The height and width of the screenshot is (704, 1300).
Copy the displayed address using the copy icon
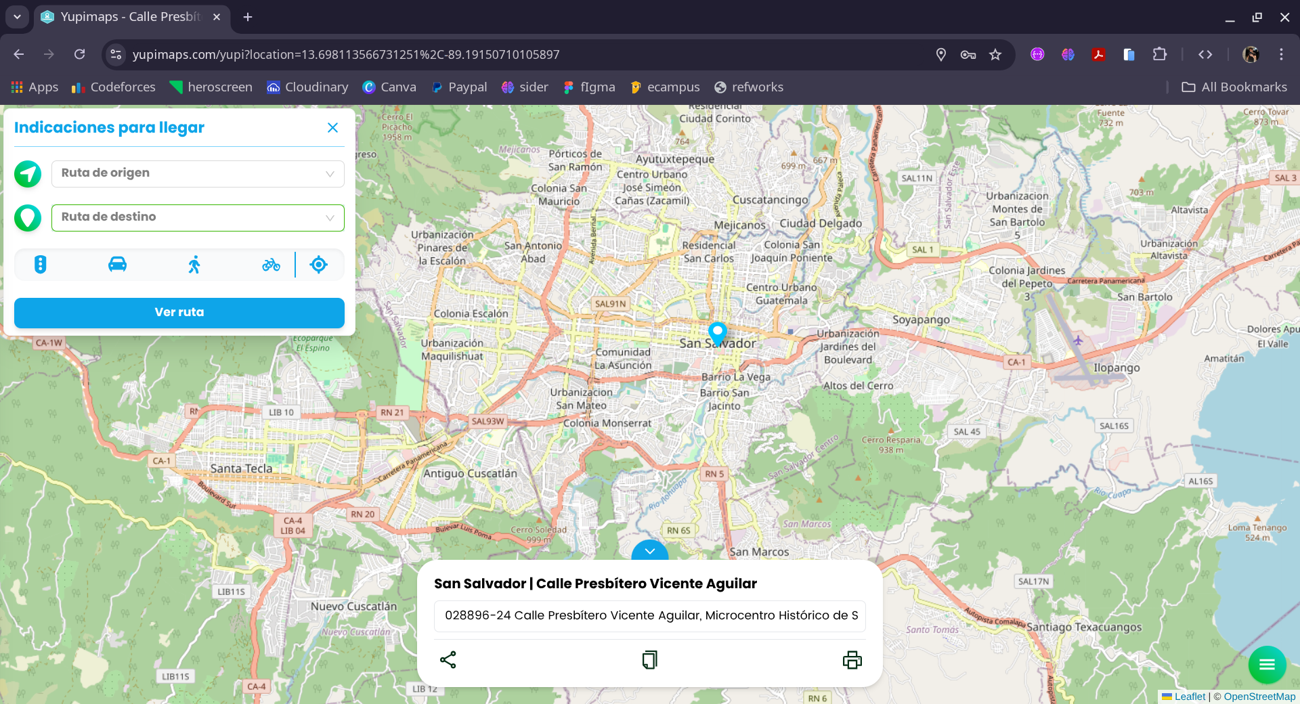(x=649, y=660)
